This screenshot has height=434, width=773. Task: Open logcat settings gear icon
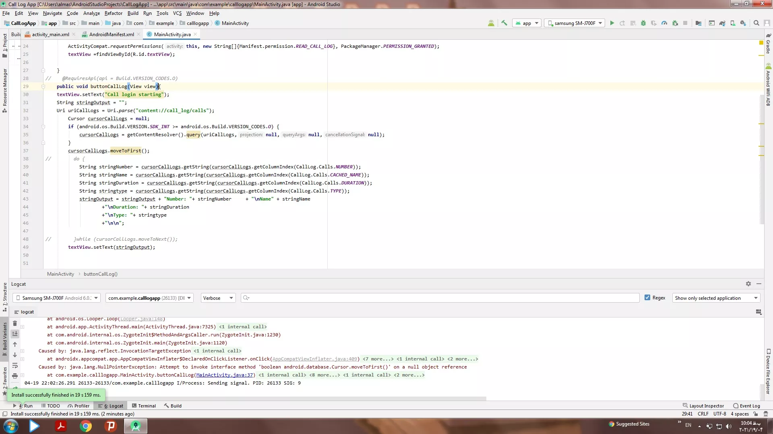coord(748,284)
